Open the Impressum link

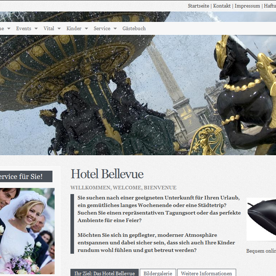tap(247, 6)
